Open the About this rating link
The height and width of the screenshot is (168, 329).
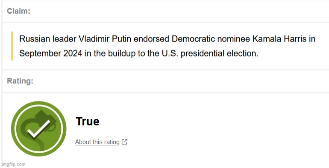(x=97, y=142)
